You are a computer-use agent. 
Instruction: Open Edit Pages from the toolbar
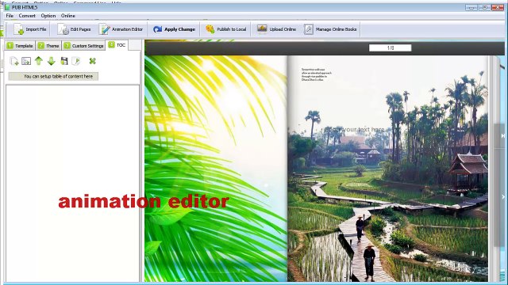coord(74,29)
